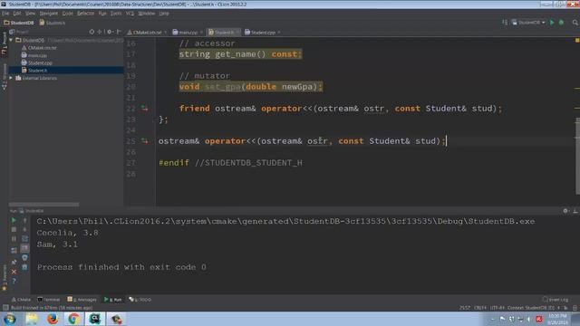The height and width of the screenshot is (326, 580).
Task: Toggle tool window buttons in status bar corner
Action: coord(5,308)
